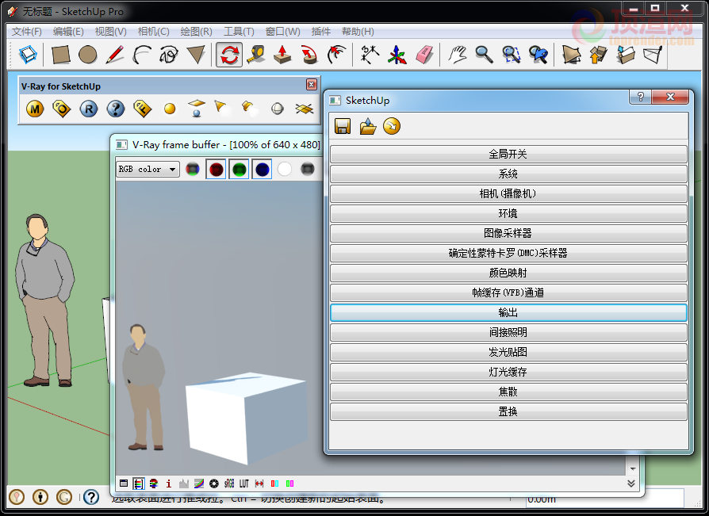Viewport: 709px width, 516px height.
Task: Toggle red channel in frame buffer
Action: click(216, 170)
